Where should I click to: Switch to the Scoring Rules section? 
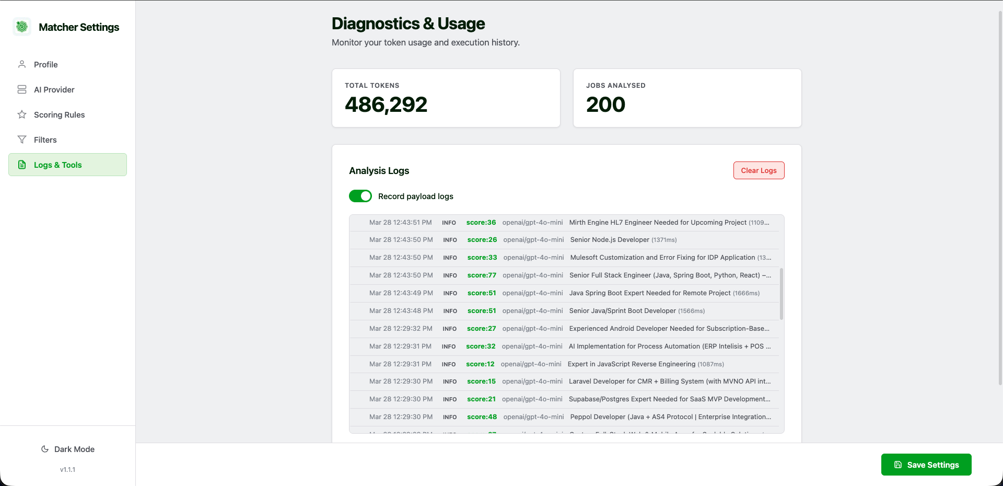tap(59, 114)
